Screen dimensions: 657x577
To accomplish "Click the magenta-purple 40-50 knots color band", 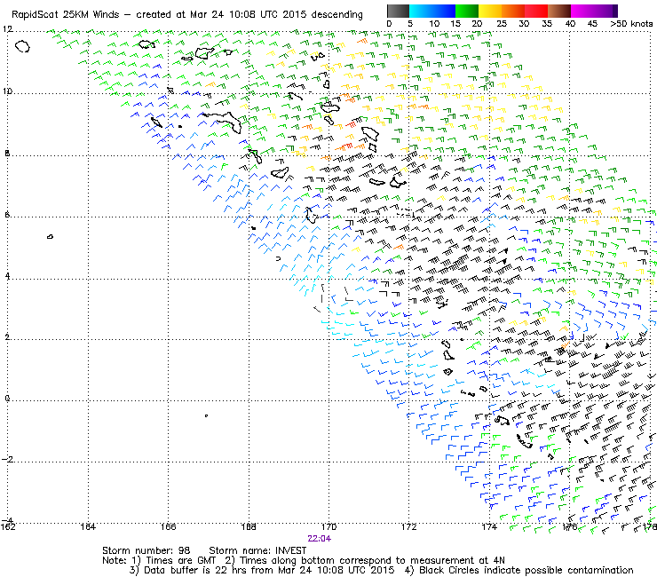I will tap(594, 11).
